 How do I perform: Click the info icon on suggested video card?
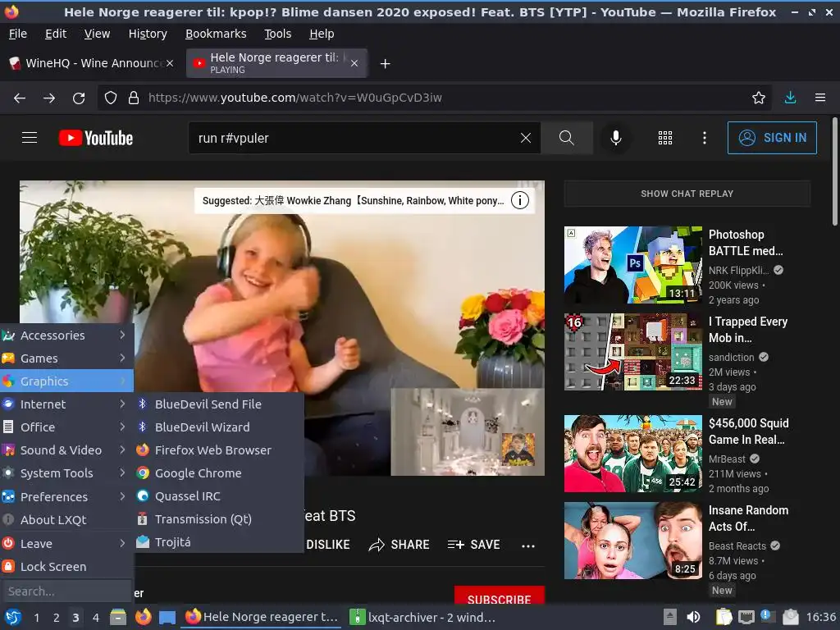pyautogui.click(x=519, y=200)
